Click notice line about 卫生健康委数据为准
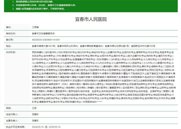The width and height of the screenshot is (181, 129). click(x=44, y=5)
